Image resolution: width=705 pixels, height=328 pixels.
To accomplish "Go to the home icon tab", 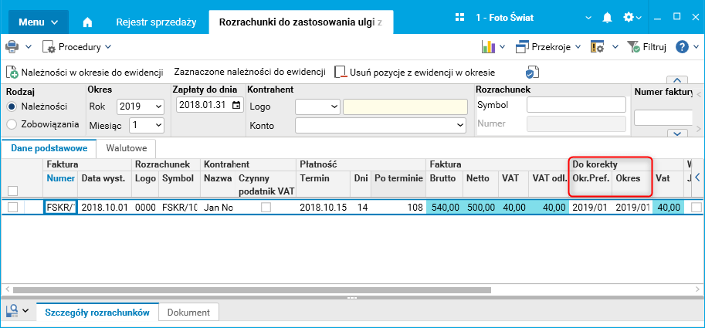I will (88, 22).
